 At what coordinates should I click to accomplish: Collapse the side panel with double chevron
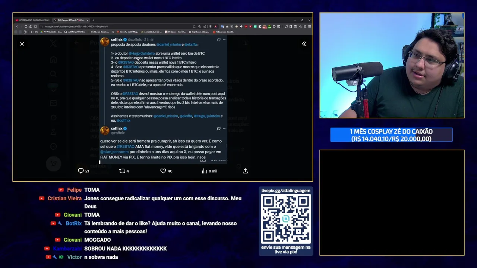coord(304,44)
